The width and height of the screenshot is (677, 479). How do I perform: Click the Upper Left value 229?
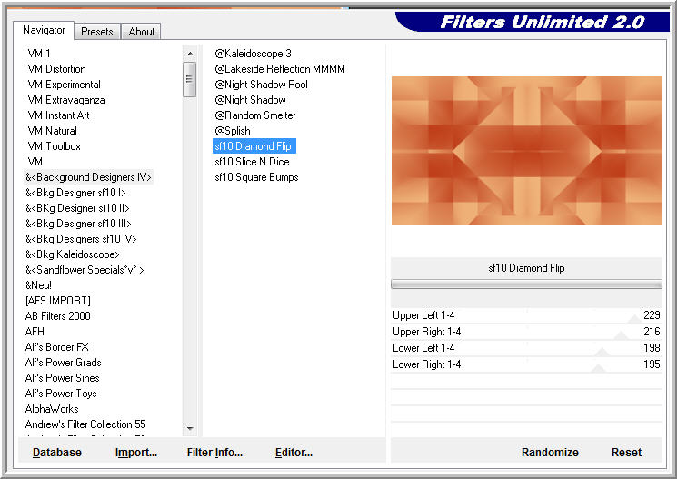[x=652, y=315]
